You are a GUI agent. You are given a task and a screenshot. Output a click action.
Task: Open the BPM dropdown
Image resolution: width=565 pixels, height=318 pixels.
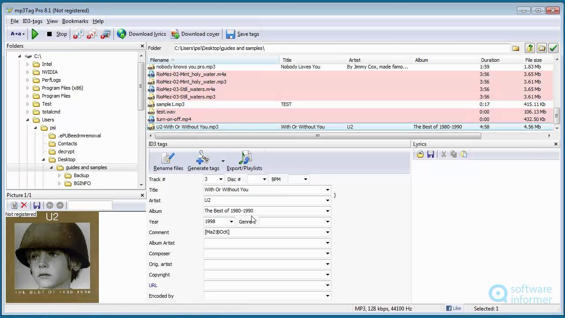[x=305, y=179]
